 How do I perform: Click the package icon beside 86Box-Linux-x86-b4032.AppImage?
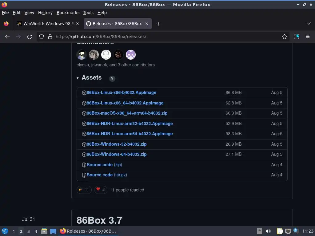84,93
